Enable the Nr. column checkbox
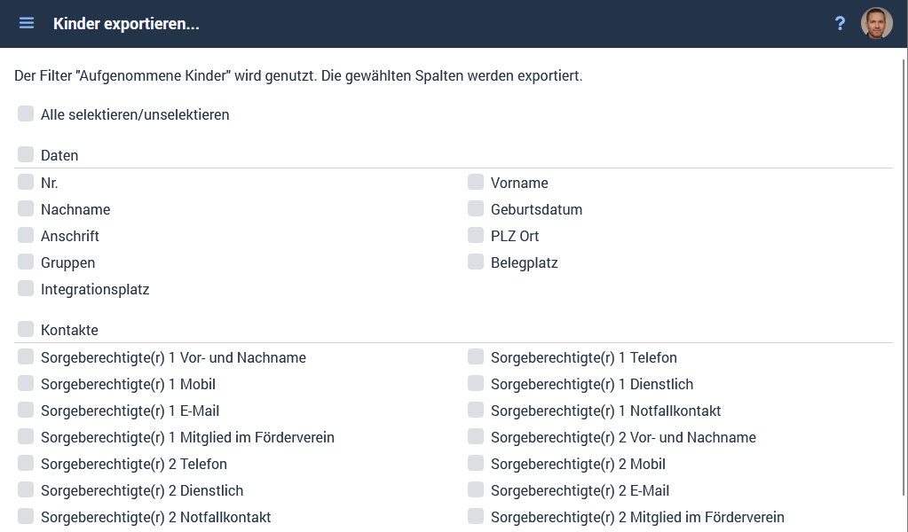The height and width of the screenshot is (532, 908). tap(26, 182)
